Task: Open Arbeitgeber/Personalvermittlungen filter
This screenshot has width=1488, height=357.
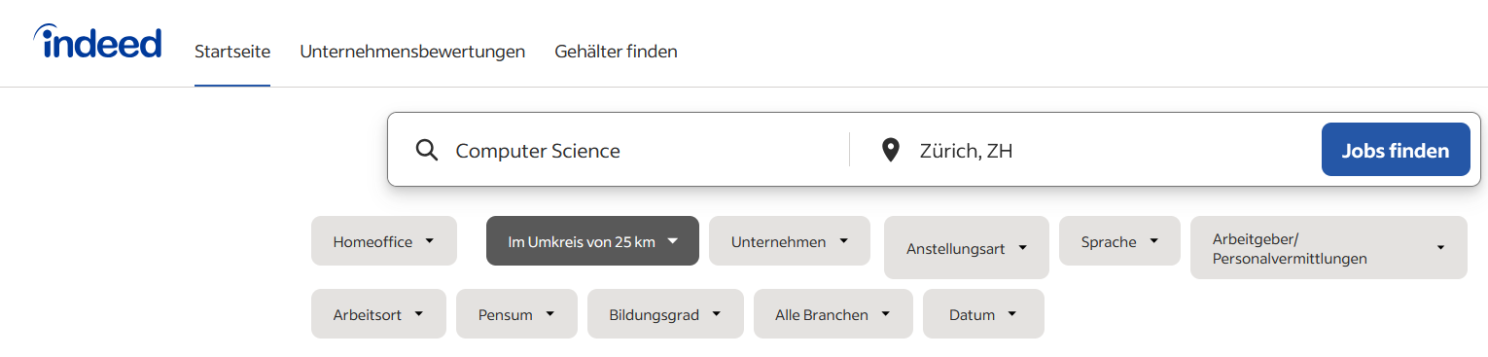Action: (1329, 248)
